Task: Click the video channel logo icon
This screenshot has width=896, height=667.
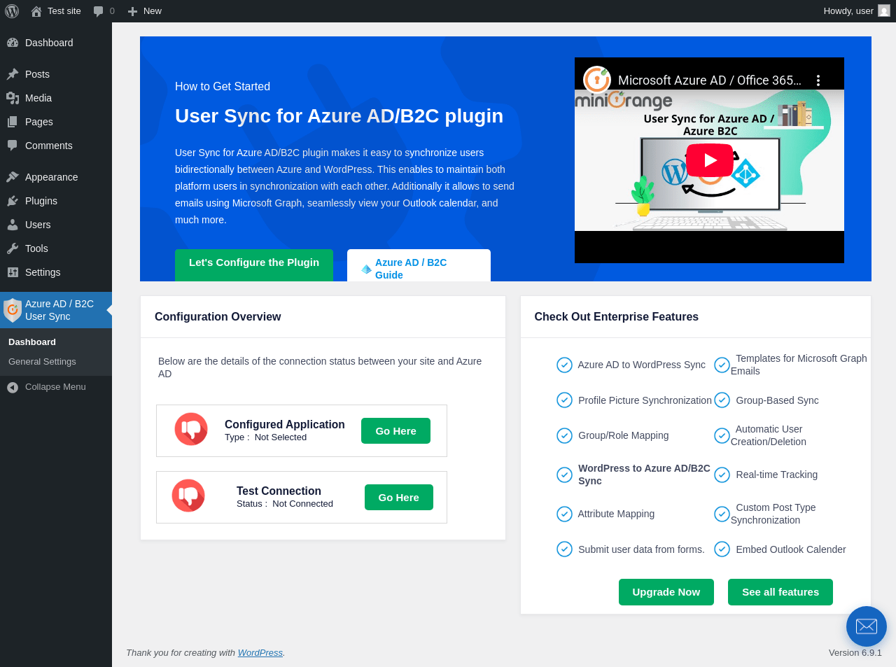Action: point(597,80)
